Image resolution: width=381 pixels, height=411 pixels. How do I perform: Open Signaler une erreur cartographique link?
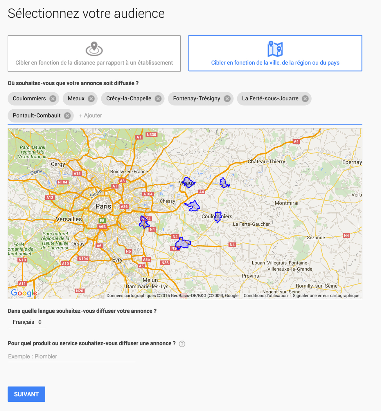coord(326,296)
